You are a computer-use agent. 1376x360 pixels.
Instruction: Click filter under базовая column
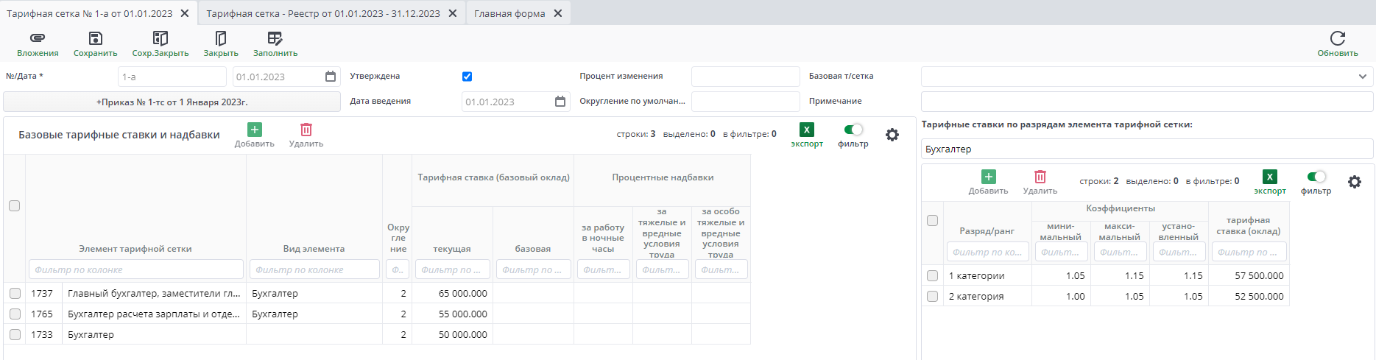(533, 269)
